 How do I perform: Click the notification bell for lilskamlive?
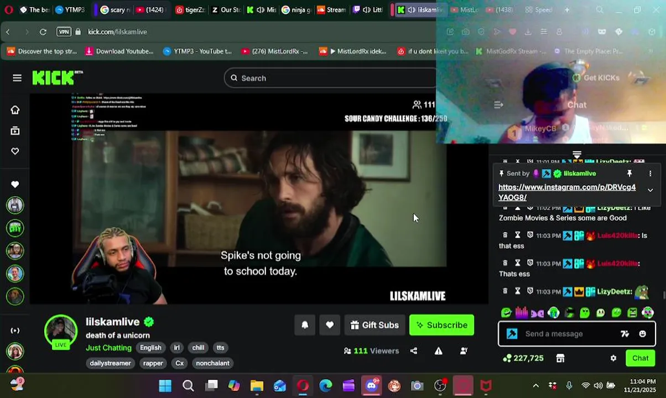click(x=305, y=325)
